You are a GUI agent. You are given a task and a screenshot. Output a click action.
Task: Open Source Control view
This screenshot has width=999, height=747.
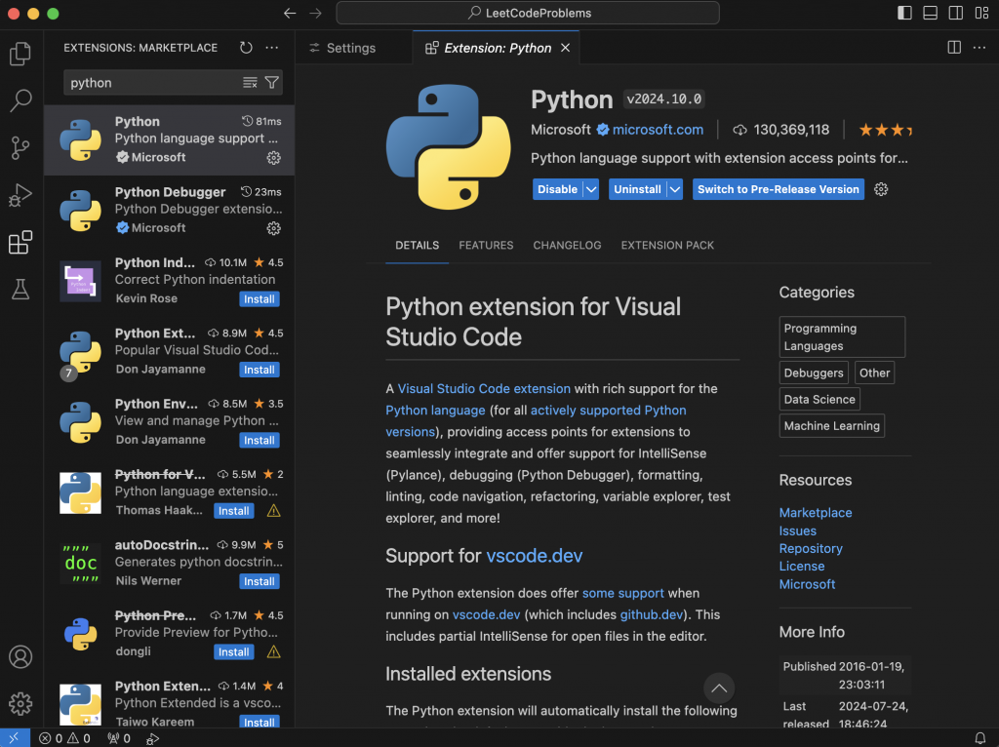[x=20, y=148]
